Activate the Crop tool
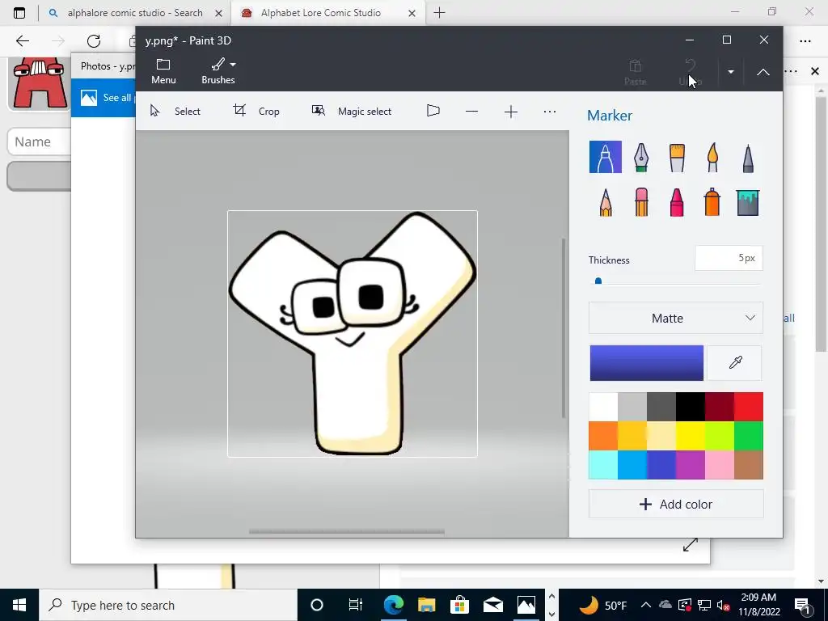This screenshot has width=828, height=621. (256, 111)
